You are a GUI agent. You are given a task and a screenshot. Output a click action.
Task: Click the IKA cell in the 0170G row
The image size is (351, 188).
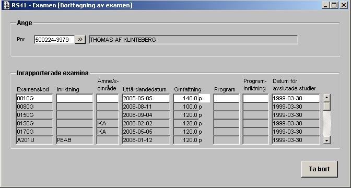(108, 132)
